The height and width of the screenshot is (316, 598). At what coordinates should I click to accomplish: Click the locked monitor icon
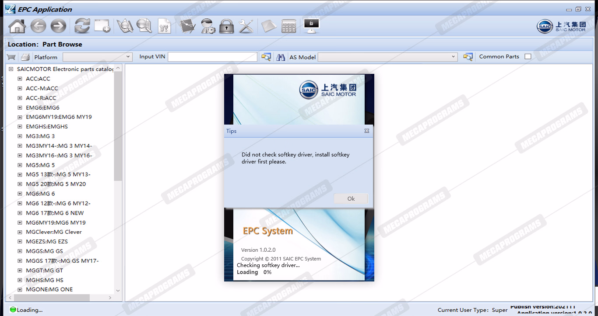tap(311, 26)
